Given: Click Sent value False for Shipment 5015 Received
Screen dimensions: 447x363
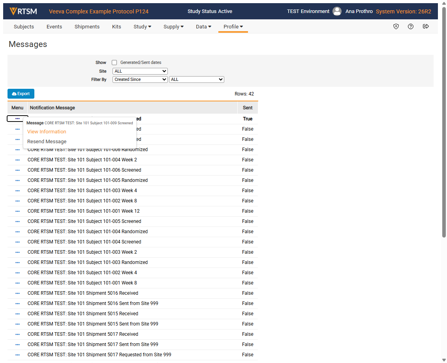Looking at the screenshot, I should coord(248,314).
